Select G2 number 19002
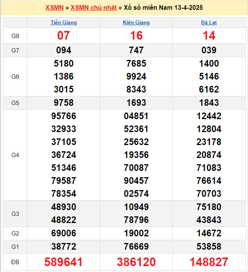 click(136, 234)
